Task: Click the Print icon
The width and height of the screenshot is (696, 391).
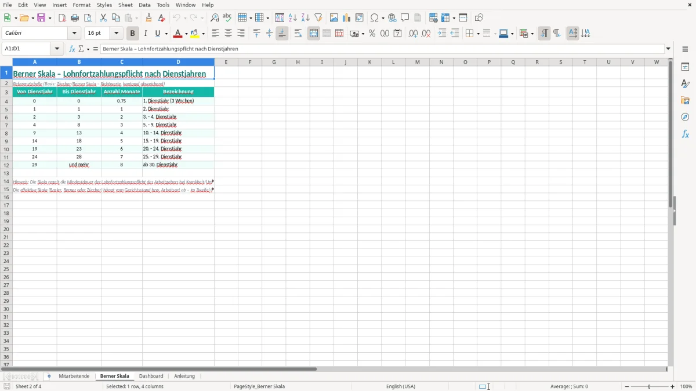Action: pyautogui.click(x=75, y=18)
